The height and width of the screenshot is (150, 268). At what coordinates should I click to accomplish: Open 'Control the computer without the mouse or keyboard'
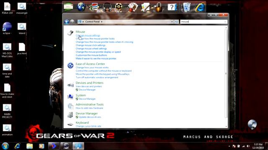click(103, 71)
